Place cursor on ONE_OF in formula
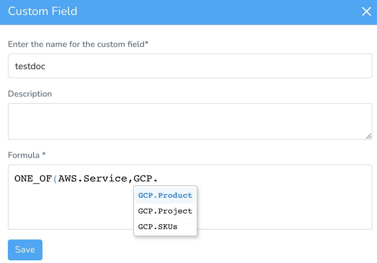 point(33,179)
